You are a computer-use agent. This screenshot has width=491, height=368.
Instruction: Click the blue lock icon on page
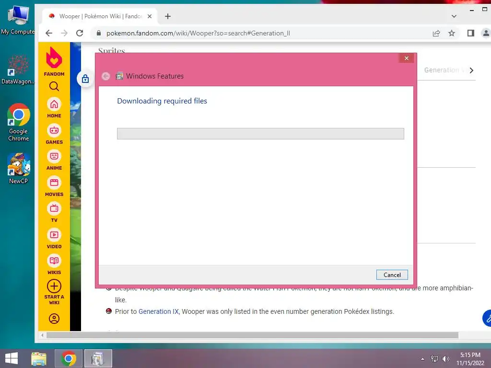[85, 79]
